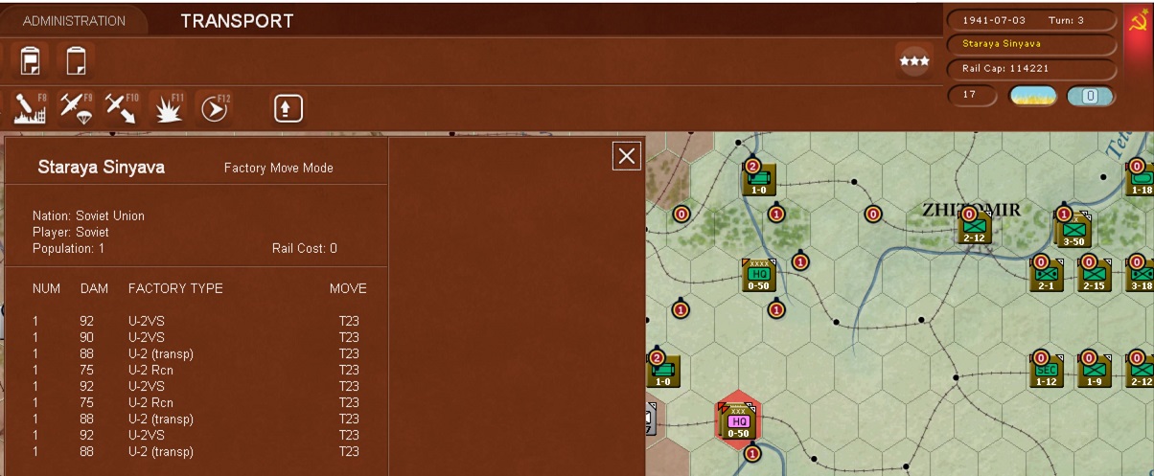Click the 0 rail marker west of Zhitomir

tap(872, 214)
